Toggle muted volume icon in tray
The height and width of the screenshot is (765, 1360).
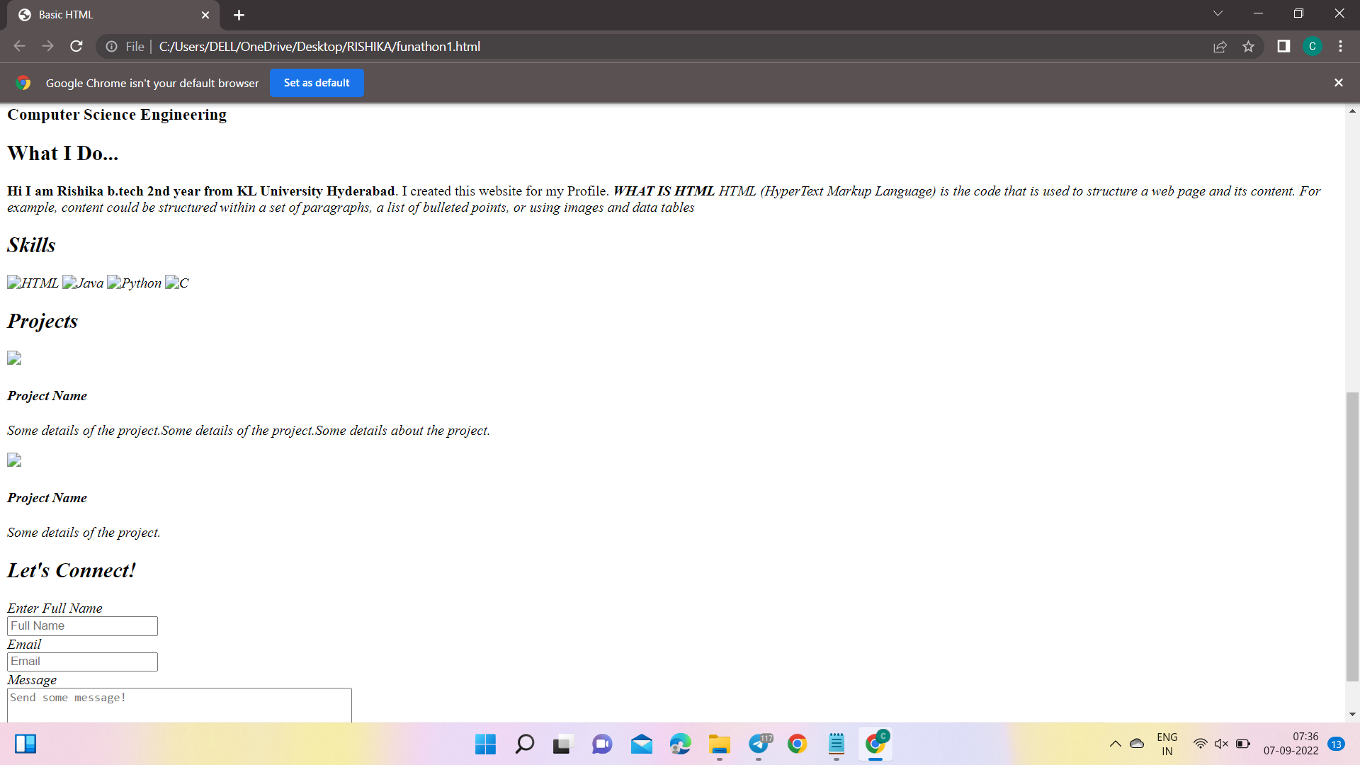[x=1221, y=744]
